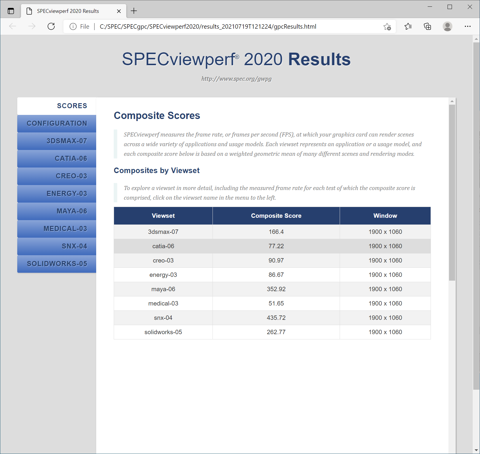Click the Window column header
The width and height of the screenshot is (480, 454).
pos(385,216)
